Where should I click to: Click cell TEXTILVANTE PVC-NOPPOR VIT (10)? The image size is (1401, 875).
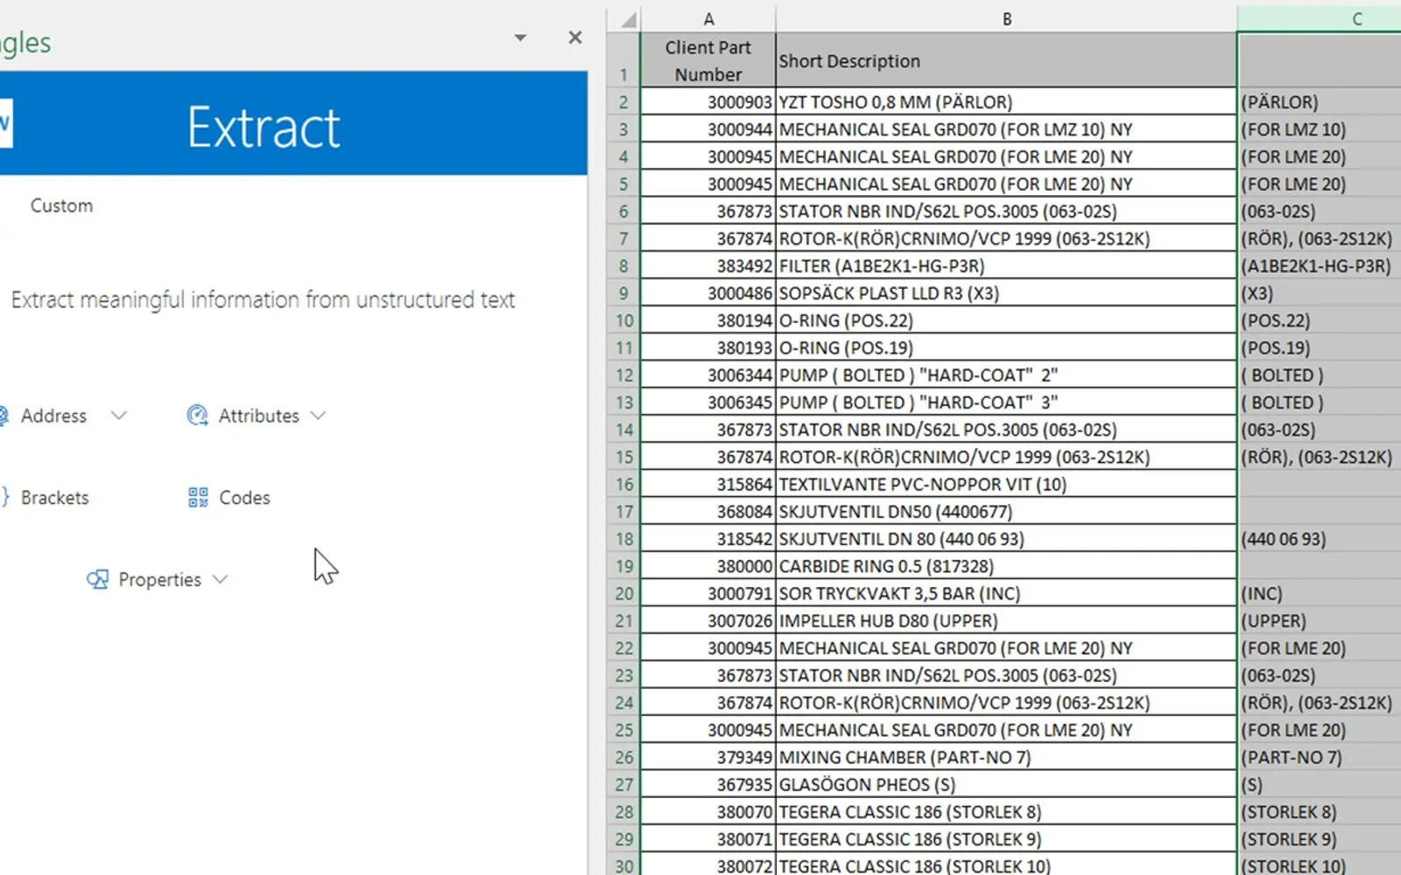1006,484
